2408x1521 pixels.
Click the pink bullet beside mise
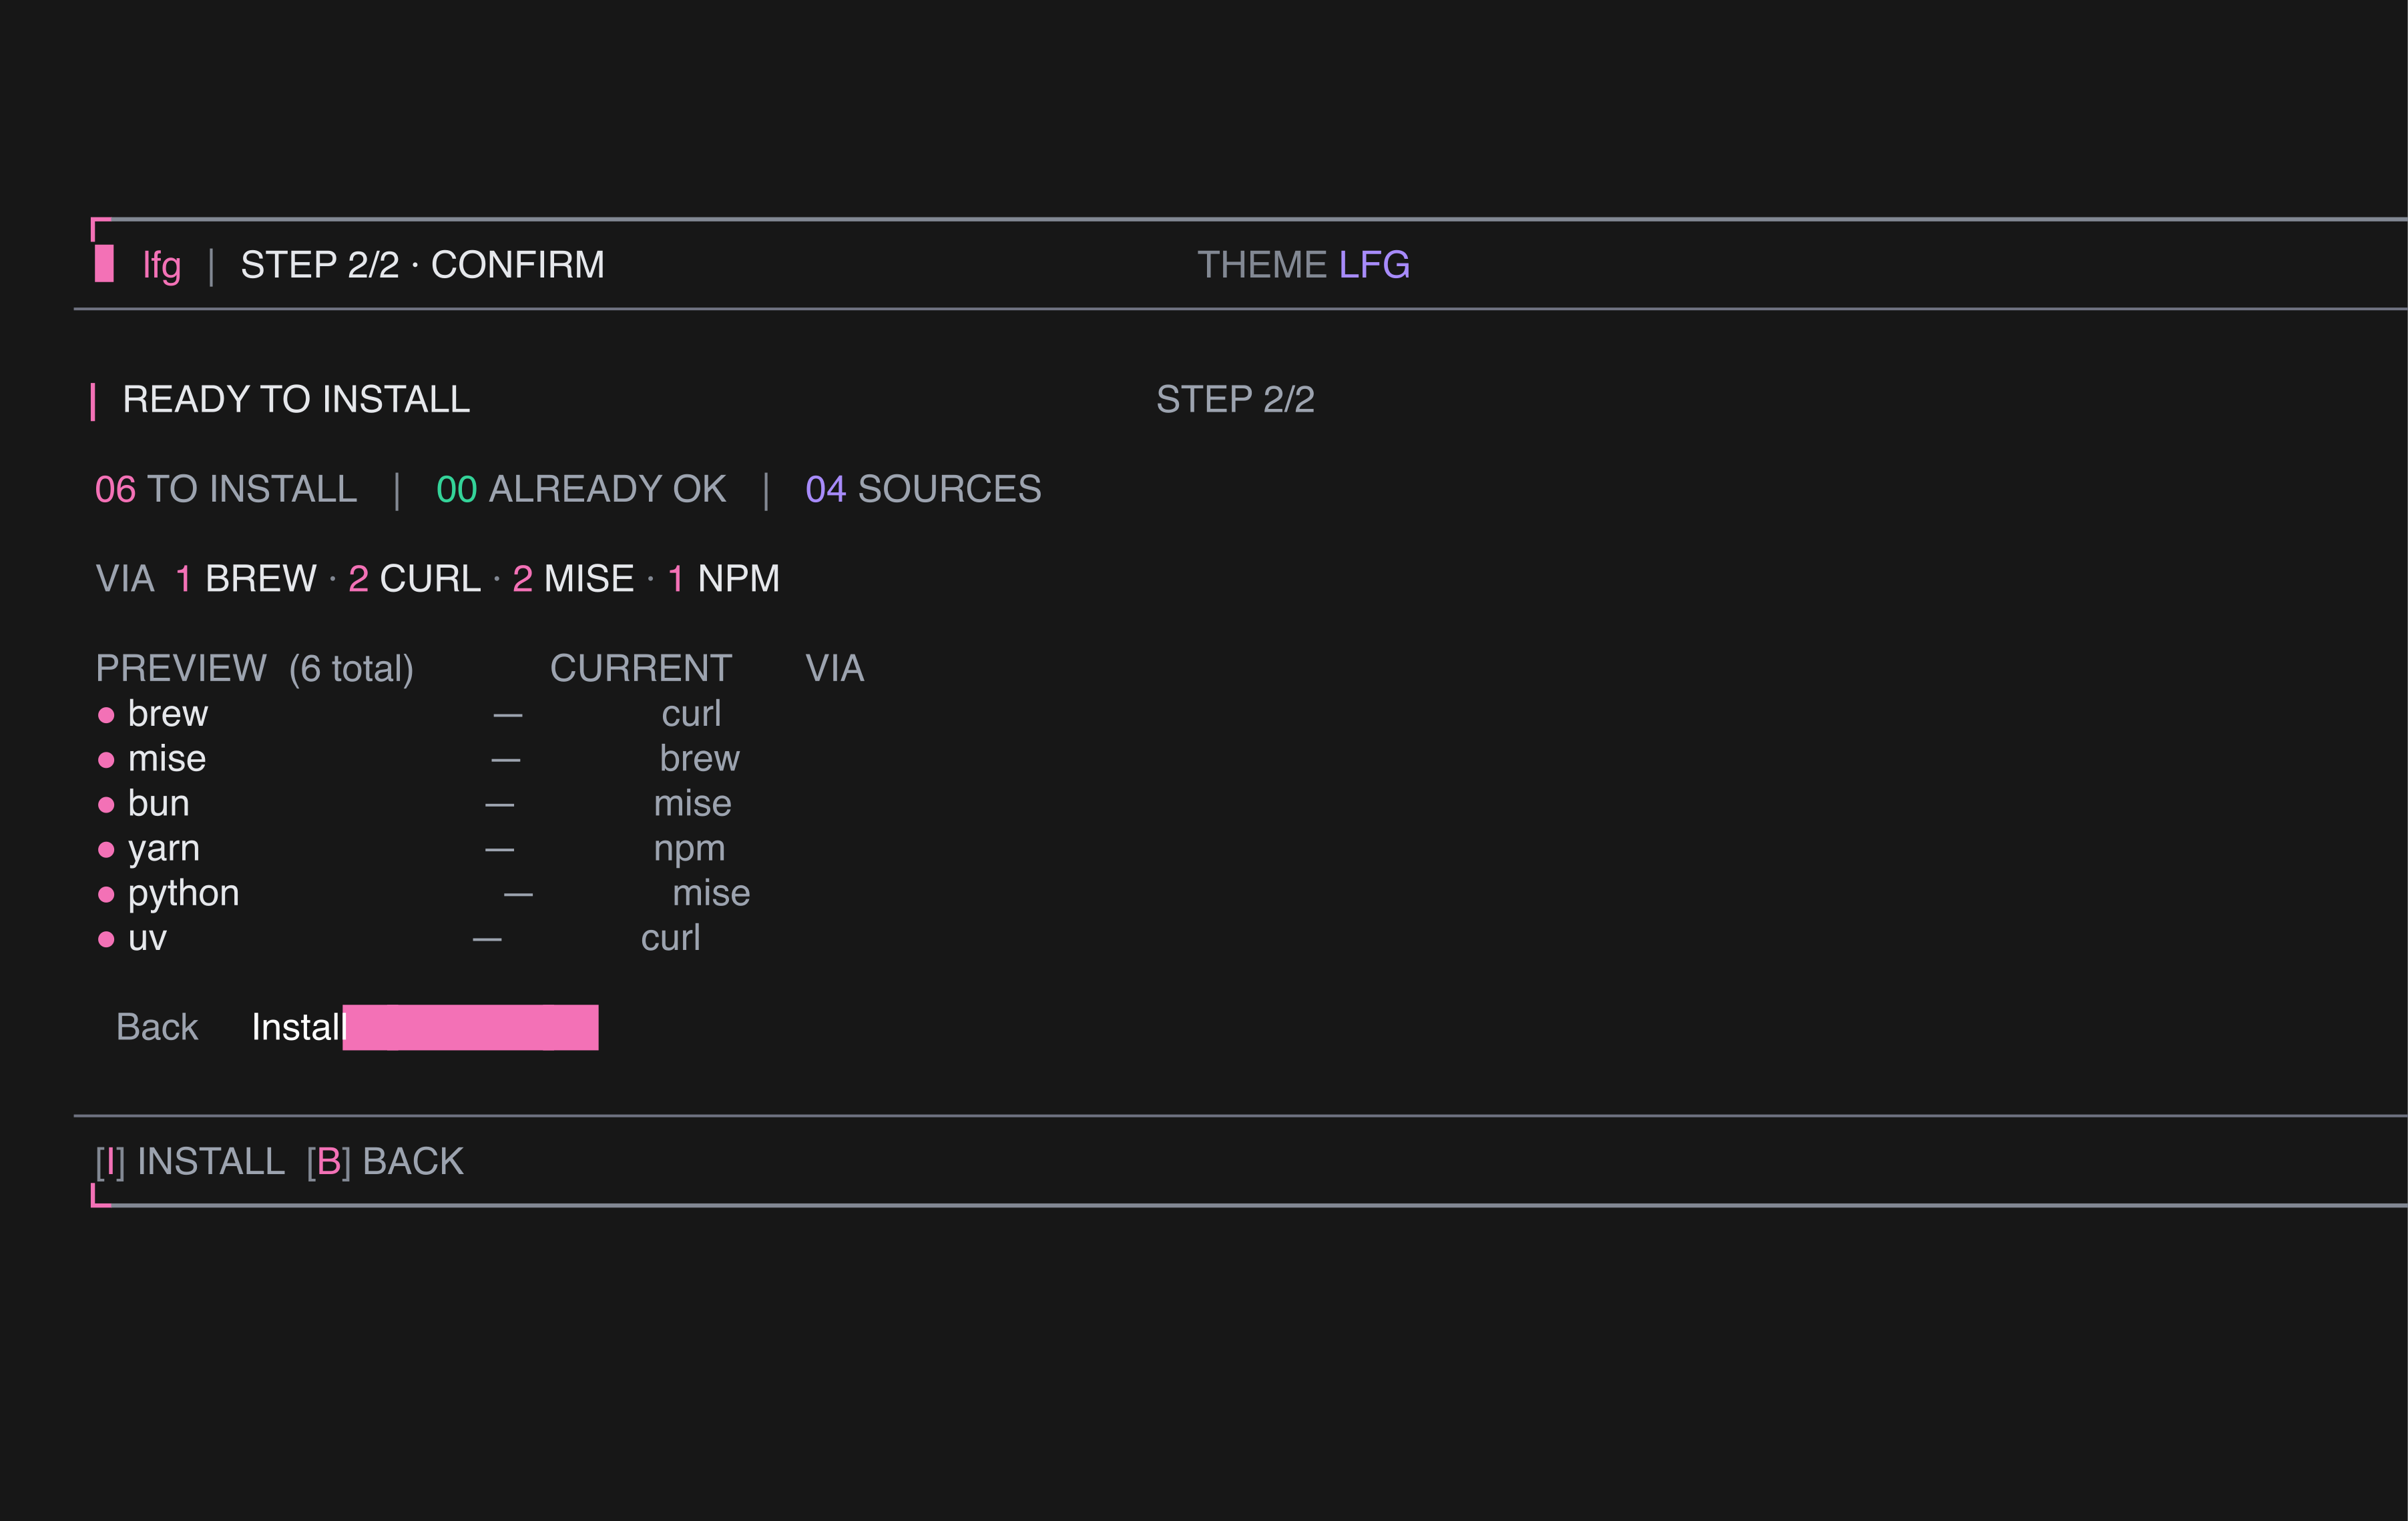(106, 760)
